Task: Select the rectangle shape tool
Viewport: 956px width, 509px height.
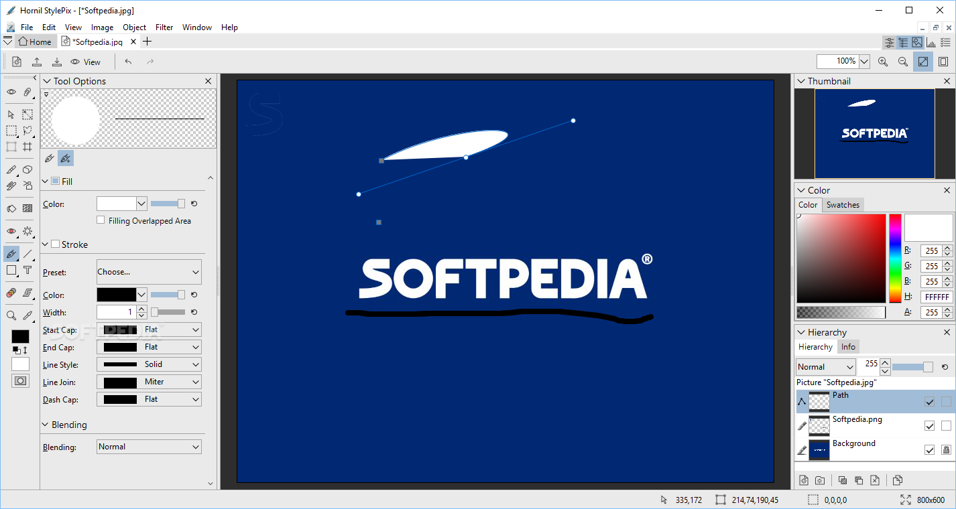Action: [x=11, y=270]
